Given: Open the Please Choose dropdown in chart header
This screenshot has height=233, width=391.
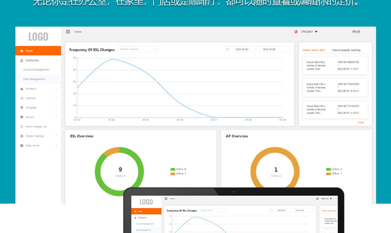Looking at the screenshot, I should (x=137, y=49).
